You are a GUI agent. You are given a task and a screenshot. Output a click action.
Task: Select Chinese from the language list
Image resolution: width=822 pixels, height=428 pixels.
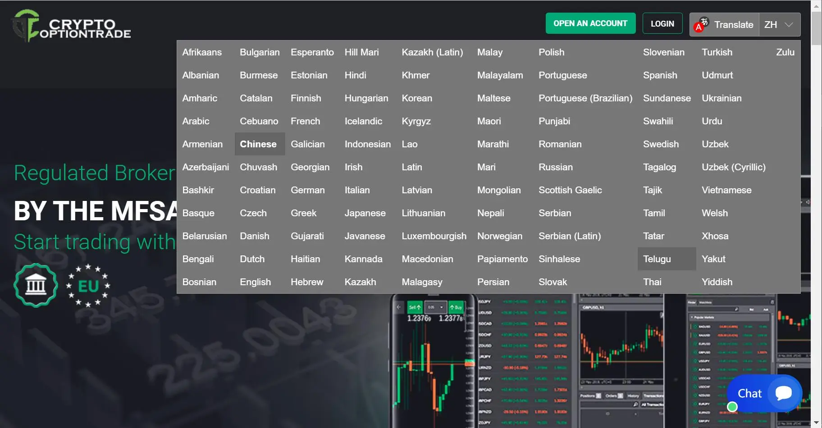coord(260,144)
